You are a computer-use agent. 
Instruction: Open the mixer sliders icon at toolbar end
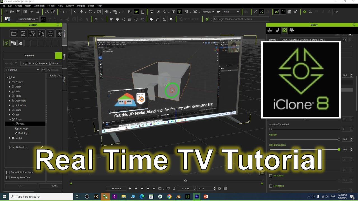(336, 12)
